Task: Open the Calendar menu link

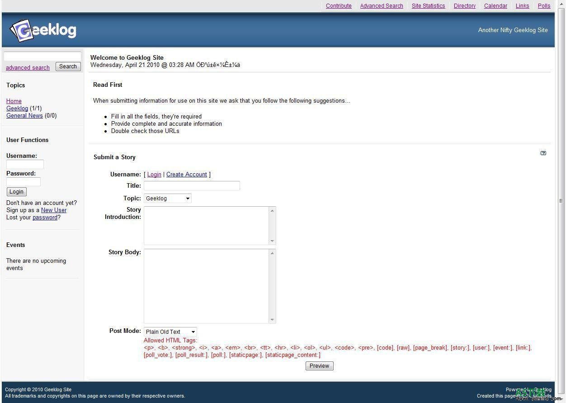Action: pos(495,6)
